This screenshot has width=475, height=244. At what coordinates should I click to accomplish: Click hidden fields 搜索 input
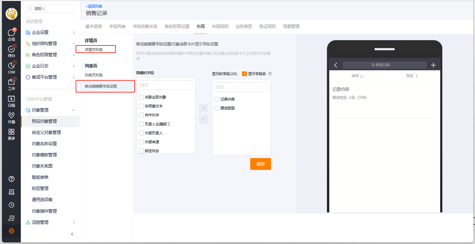(166, 85)
